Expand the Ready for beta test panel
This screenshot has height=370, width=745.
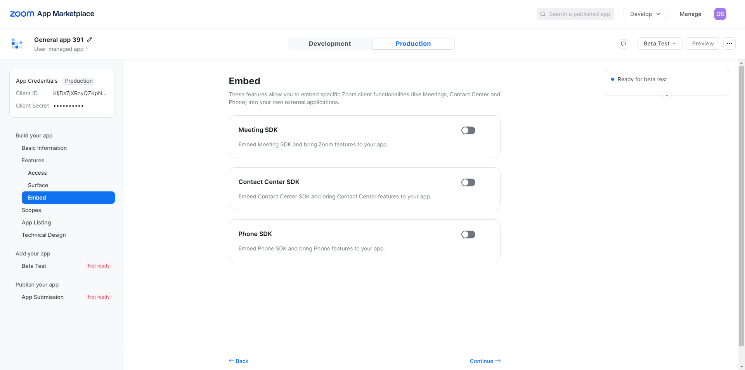point(667,96)
